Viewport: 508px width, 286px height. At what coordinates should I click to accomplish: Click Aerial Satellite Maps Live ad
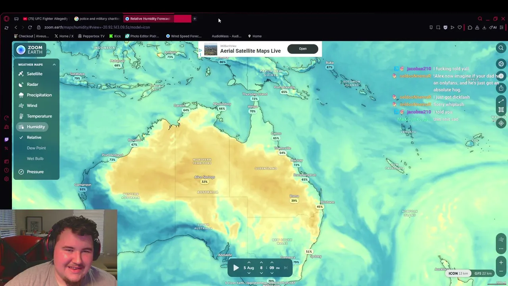tap(250, 51)
